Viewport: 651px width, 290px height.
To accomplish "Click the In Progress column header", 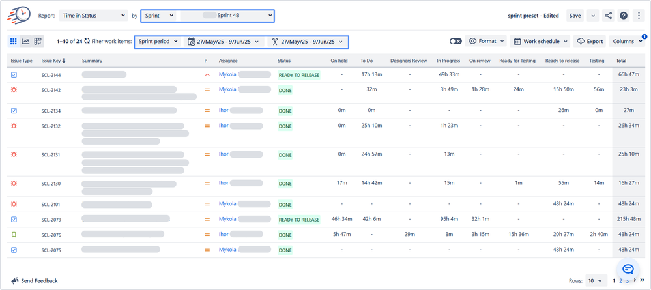I will (x=448, y=61).
